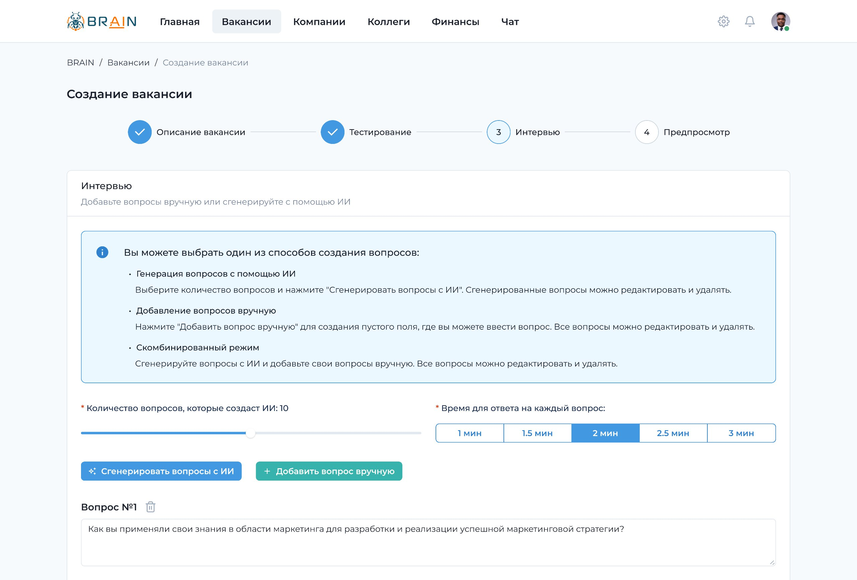
Task: Click the Вопрос №1 heading
Action: pos(109,507)
